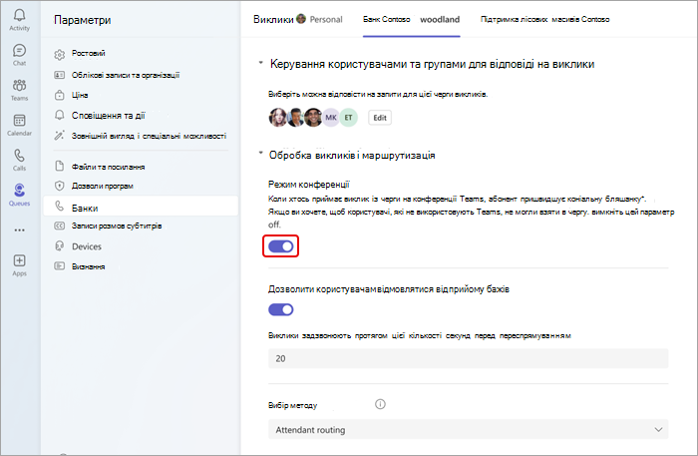Open the Attendant routing dropdown
Screen dimensions: 698x456
pos(469,430)
